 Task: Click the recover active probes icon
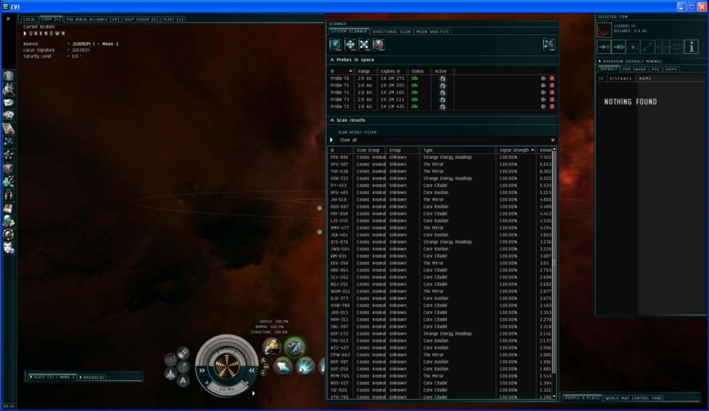(350, 45)
